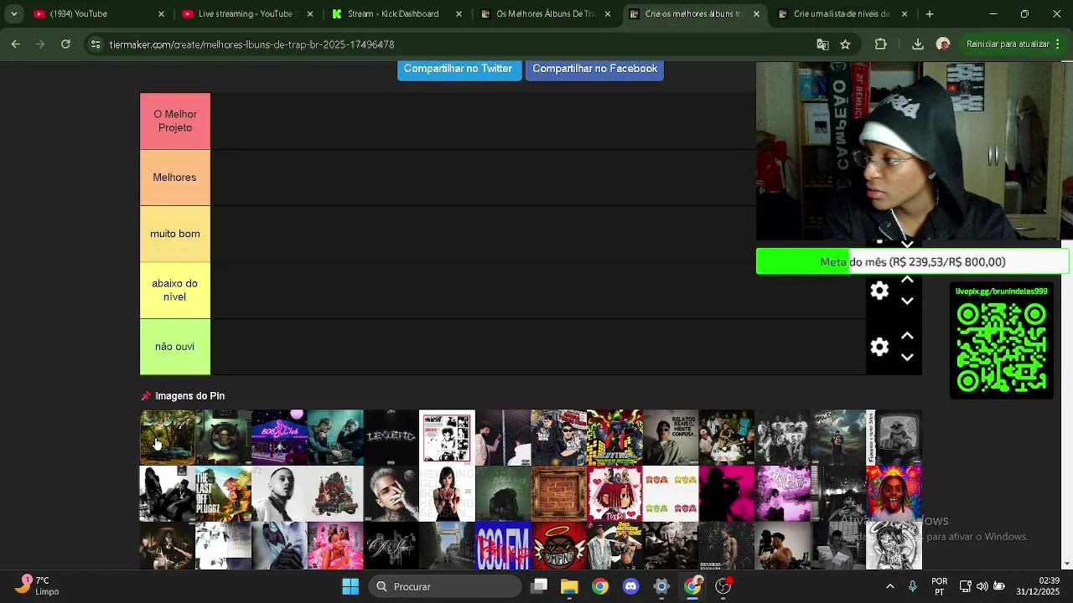Move 'abaixo do nível' row down
Image resolution: width=1073 pixels, height=603 pixels.
(907, 301)
